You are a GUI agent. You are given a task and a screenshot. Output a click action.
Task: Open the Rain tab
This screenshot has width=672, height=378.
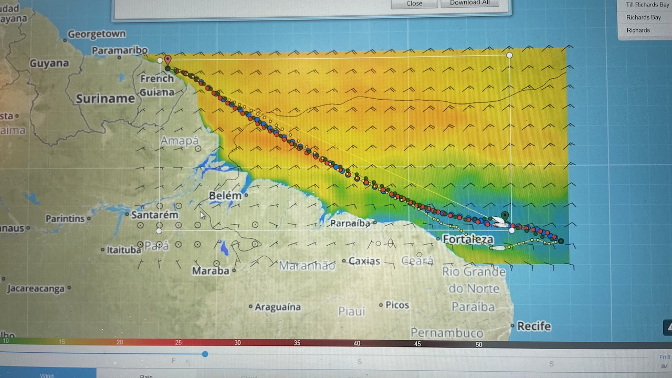(146, 375)
